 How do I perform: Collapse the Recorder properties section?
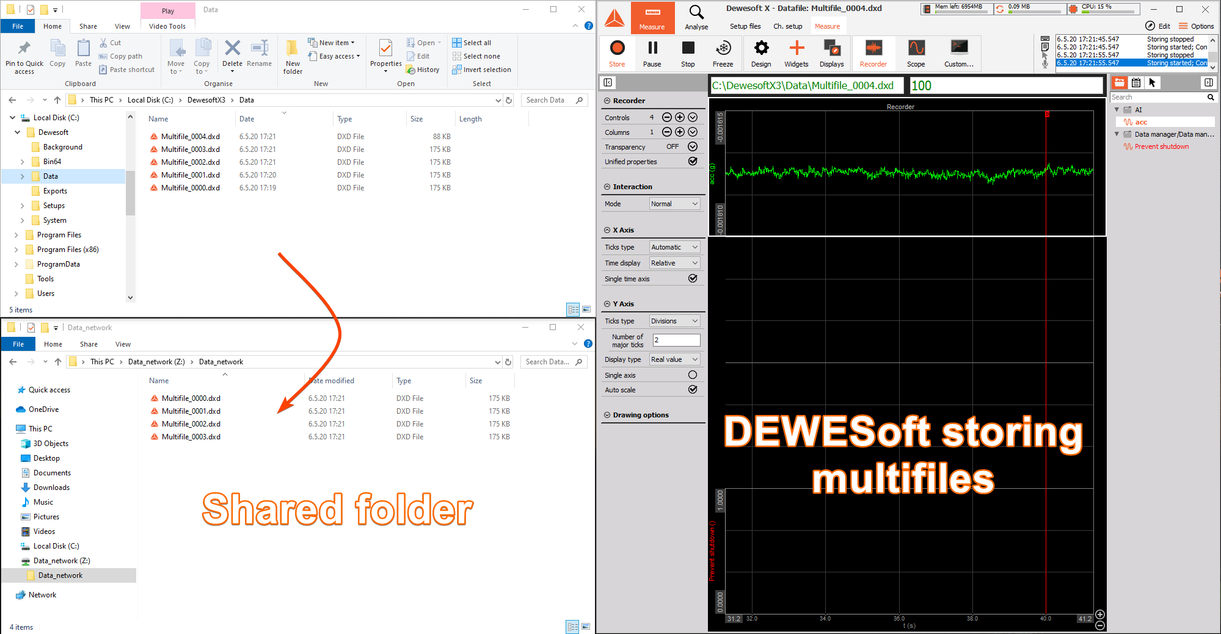click(607, 101)
